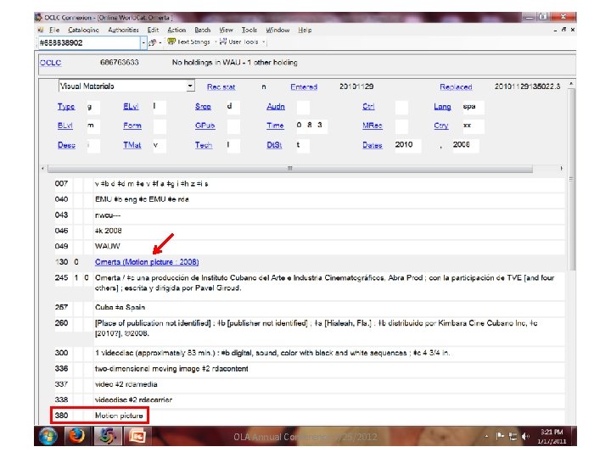The width and height of the screenshot is (611, 458).
Task: Open the Window menu
Action: [277, 30]
